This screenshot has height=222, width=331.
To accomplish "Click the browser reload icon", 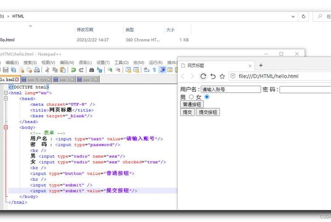I will pyautogui.click(x=203, y=77).
